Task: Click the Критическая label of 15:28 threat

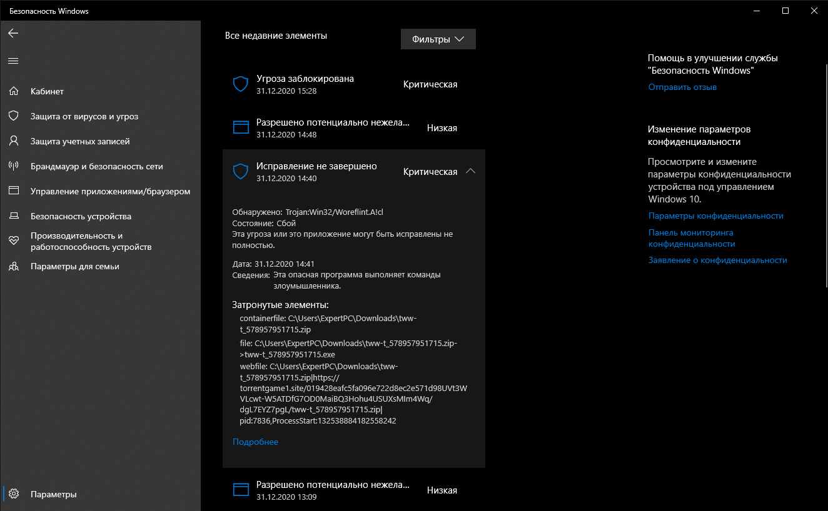Action: [x=430, y=84]
